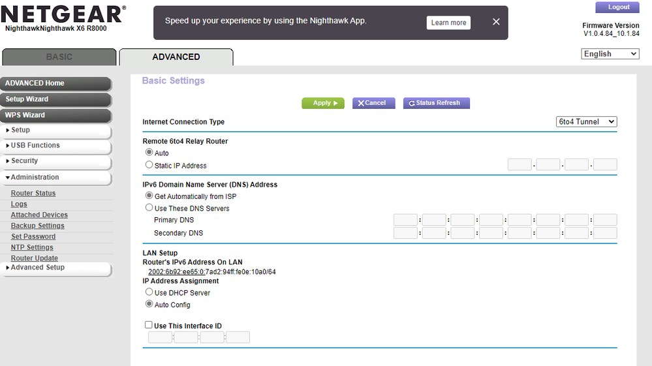The image size is (652, 366).
Task: Apply the settings
Action: pyautogui.click(x=323, y=103)
